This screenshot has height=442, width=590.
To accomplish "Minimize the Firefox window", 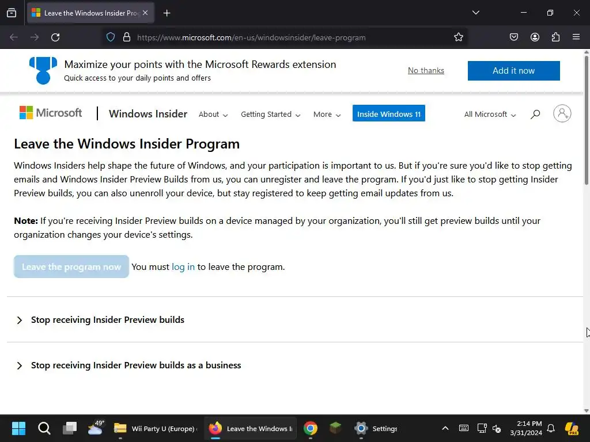I will click(523, 13).
